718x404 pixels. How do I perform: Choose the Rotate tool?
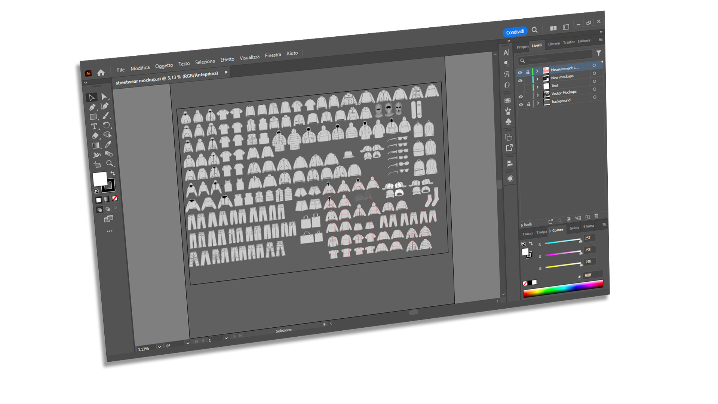pyautogui.click(x=106, y=125)
